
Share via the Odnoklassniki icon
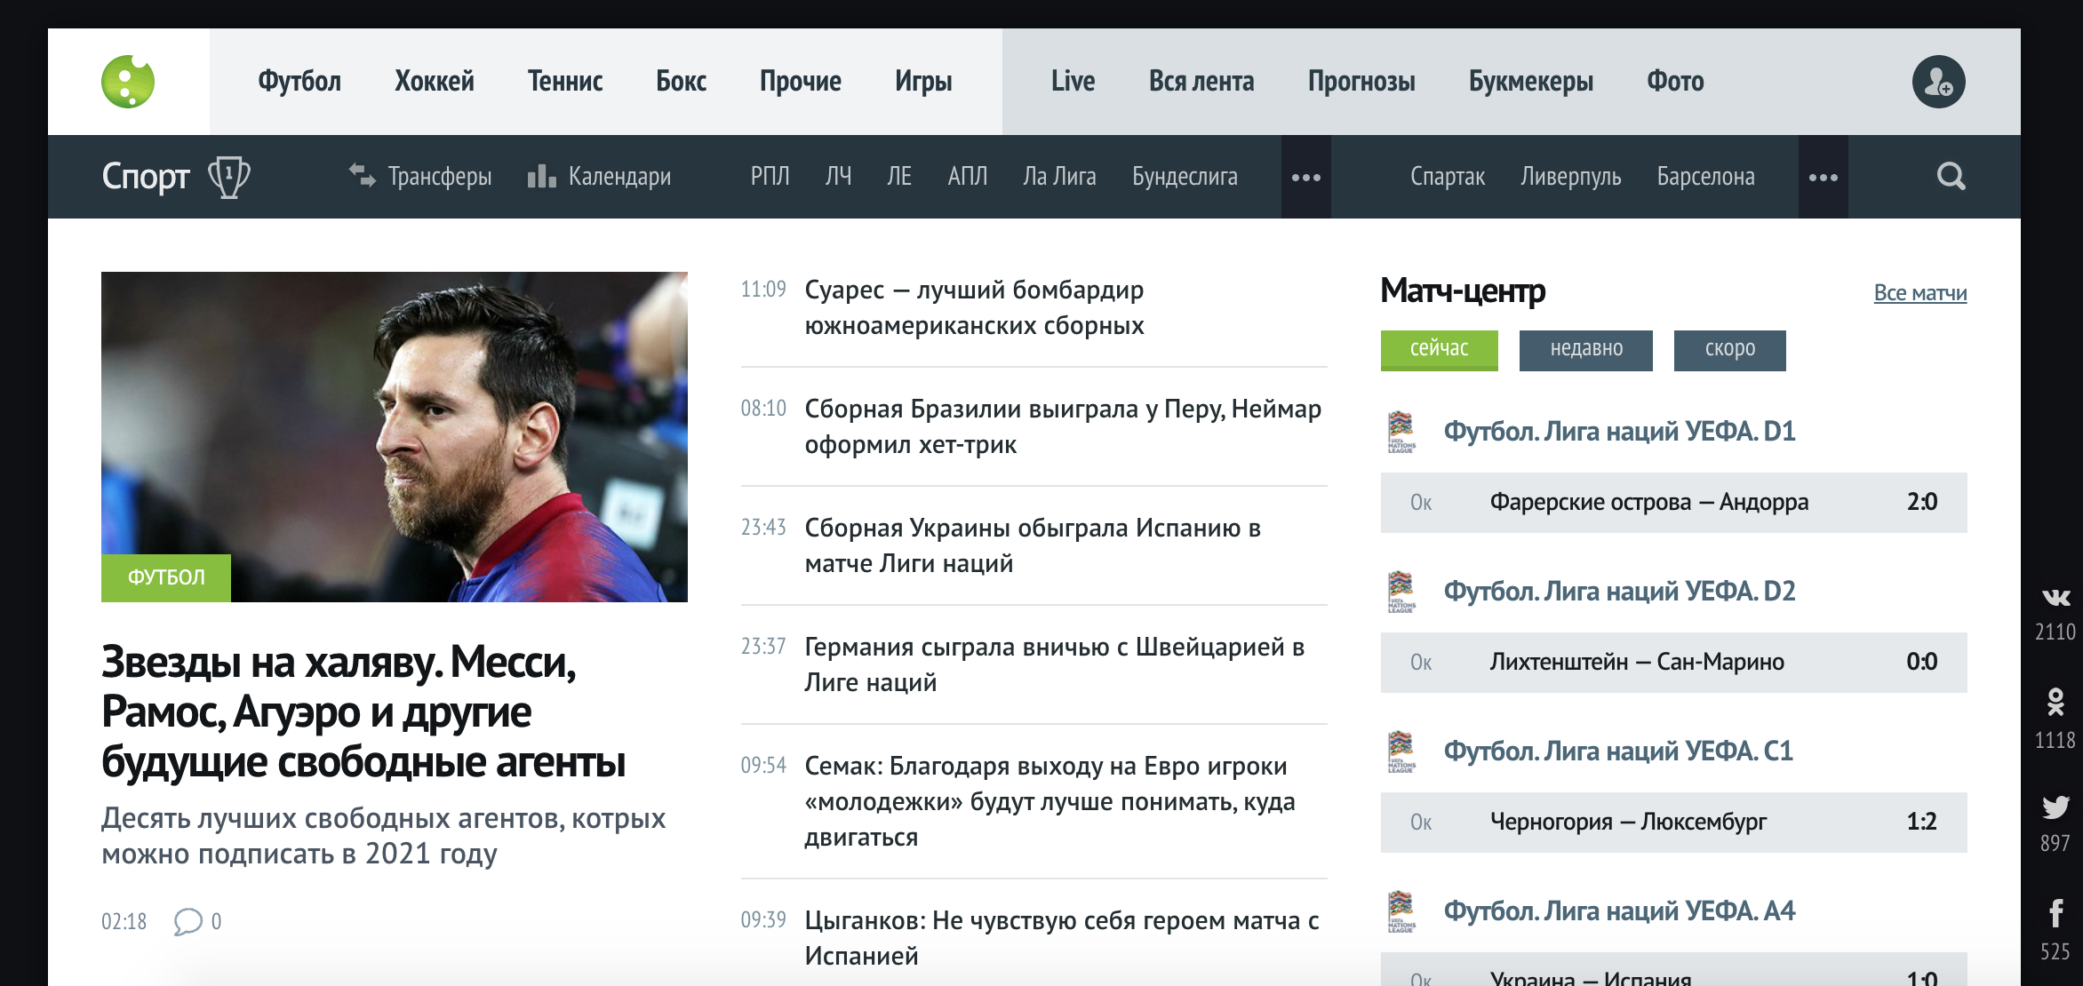[2055, 702]
